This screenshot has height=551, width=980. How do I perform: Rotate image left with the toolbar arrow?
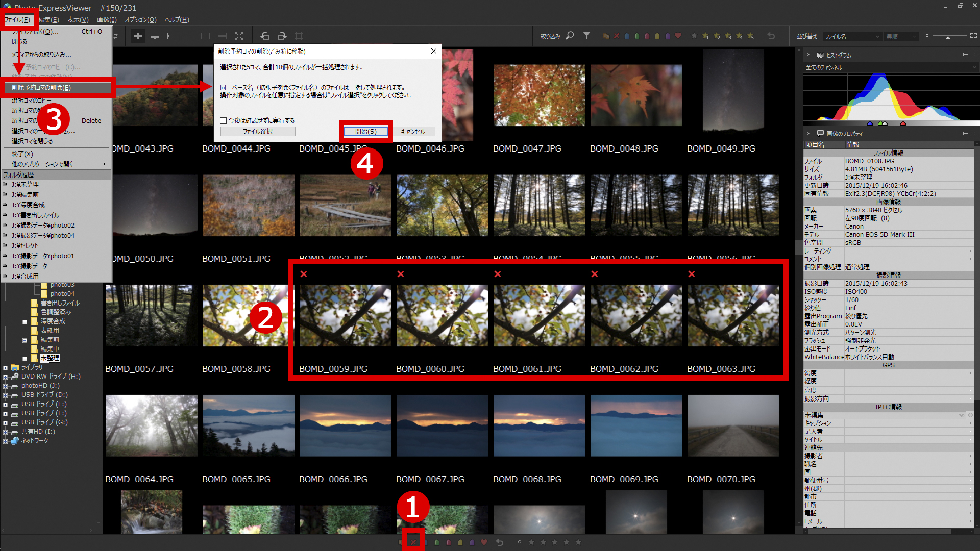click(265, 36)
